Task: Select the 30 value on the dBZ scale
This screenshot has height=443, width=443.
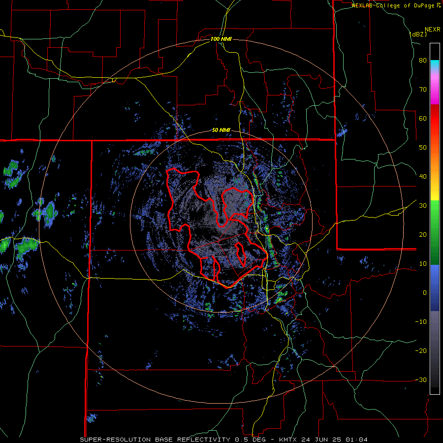Action: tap(423, 206)
